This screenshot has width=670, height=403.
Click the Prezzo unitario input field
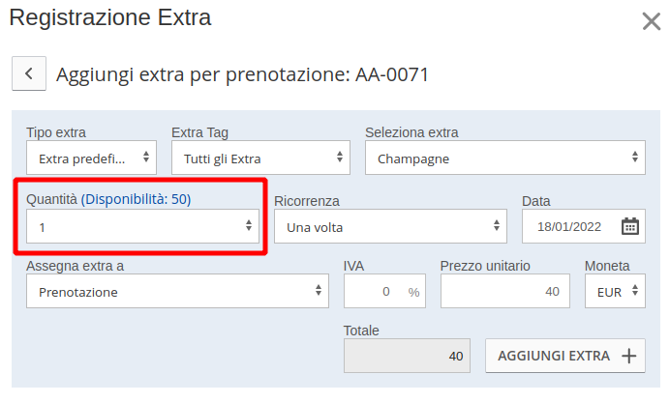[x=505, y=291]
